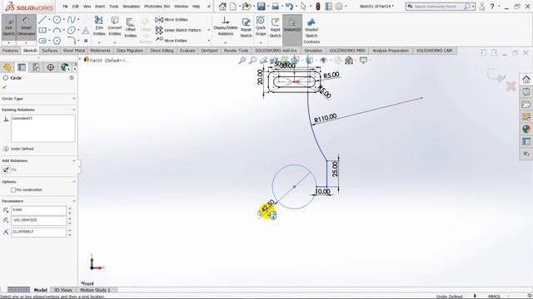
Task: Open the DimXpertManager tab
Action: click(x=50, y=67)
